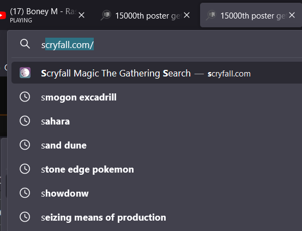Open Scryfall Magic The Gathering Search suggestion

157,73
